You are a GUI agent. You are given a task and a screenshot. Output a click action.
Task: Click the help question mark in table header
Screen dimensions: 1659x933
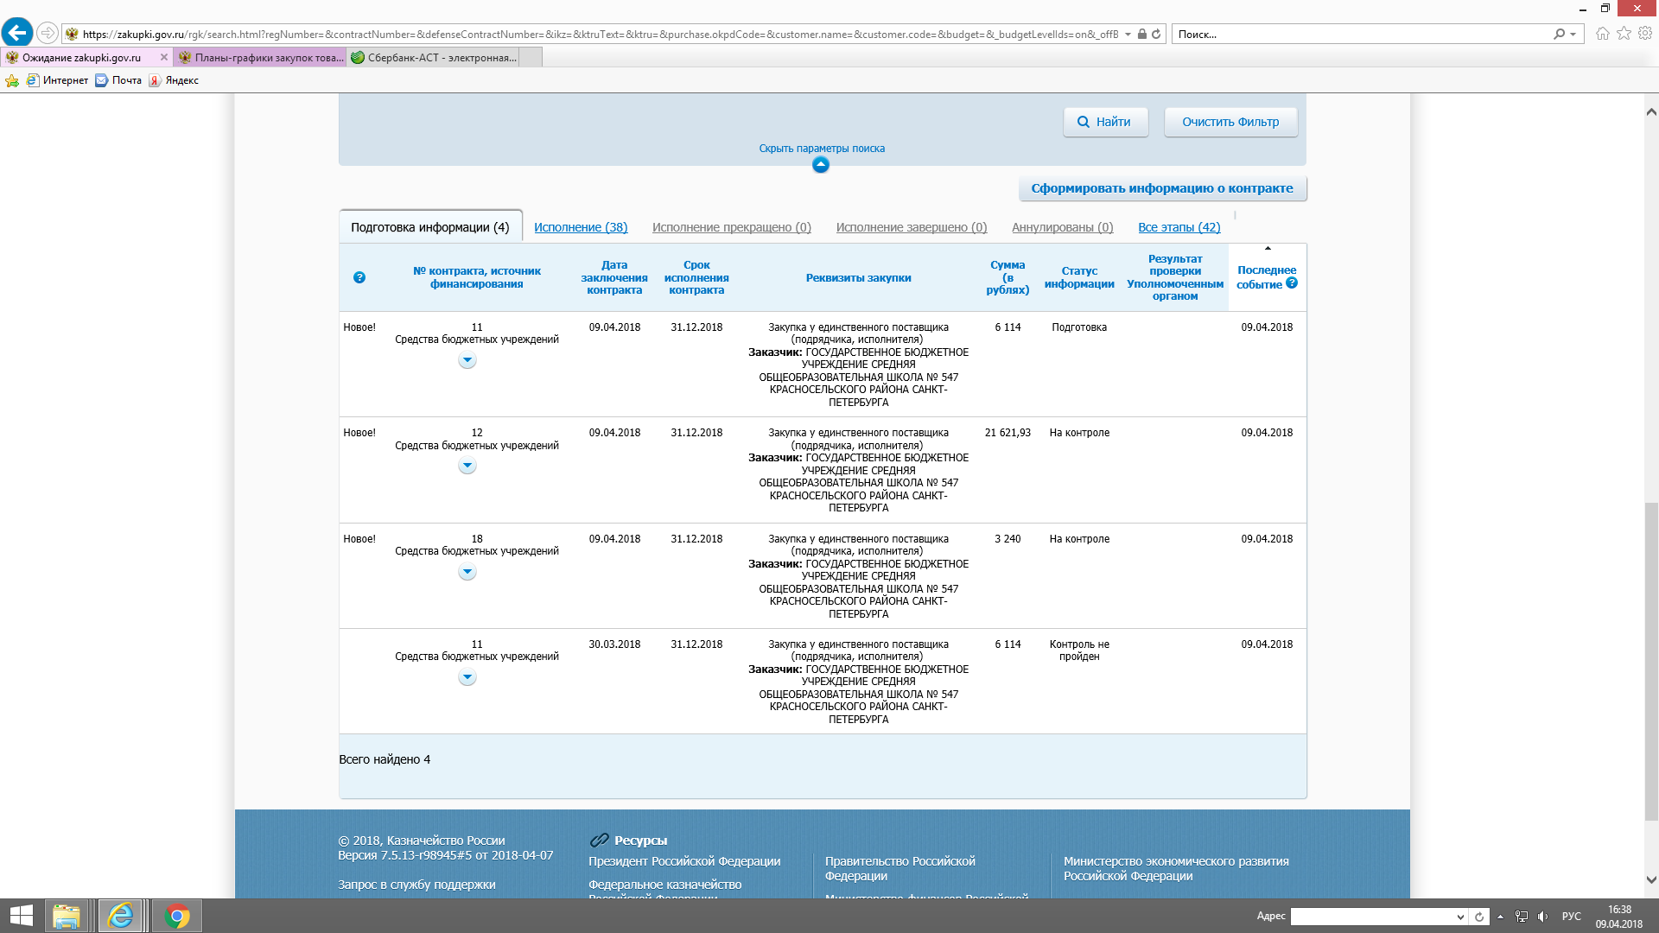click(359, 277)
